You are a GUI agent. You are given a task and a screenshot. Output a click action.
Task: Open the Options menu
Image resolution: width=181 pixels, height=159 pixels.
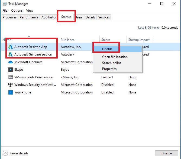click(x=17, y=11)
